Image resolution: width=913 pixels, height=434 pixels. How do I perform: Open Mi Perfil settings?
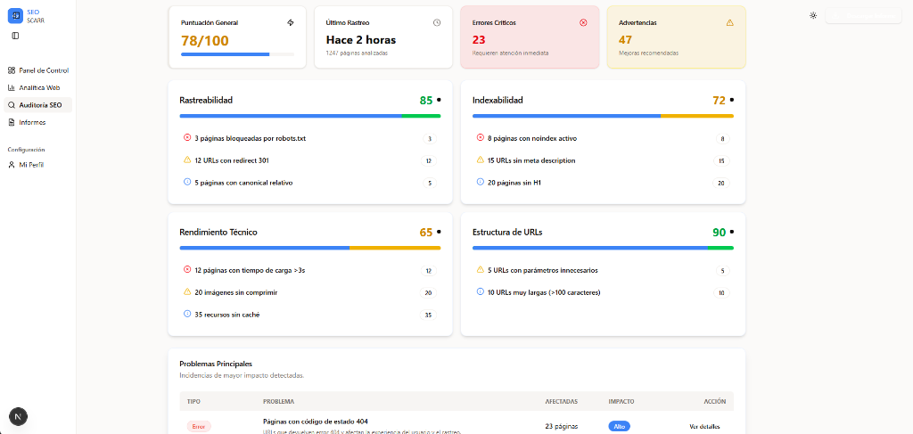[x=30, y=165]
